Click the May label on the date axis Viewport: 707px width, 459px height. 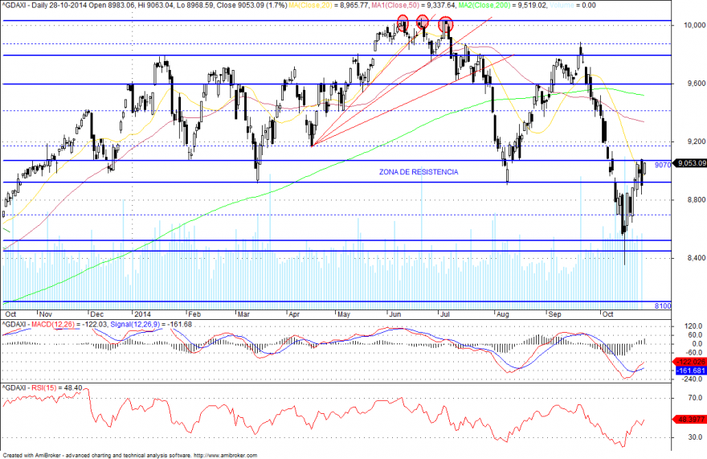coord(344,314)
